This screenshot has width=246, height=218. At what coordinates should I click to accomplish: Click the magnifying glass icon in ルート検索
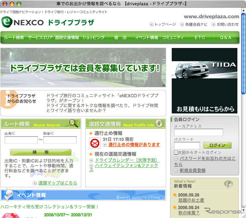click(74, 123)
